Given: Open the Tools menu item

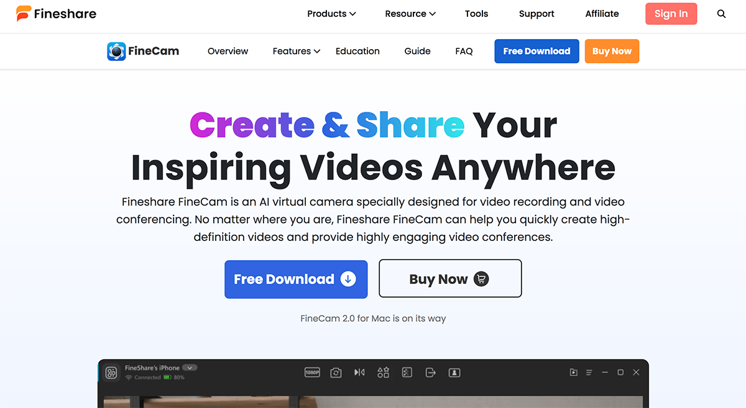Looking at the screenshot, I should tap(476, 14).
